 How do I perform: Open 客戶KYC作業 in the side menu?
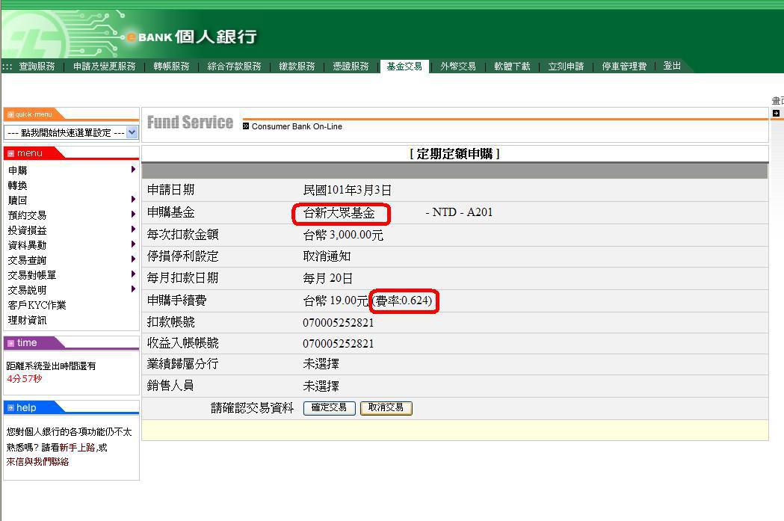pos(37,305)
